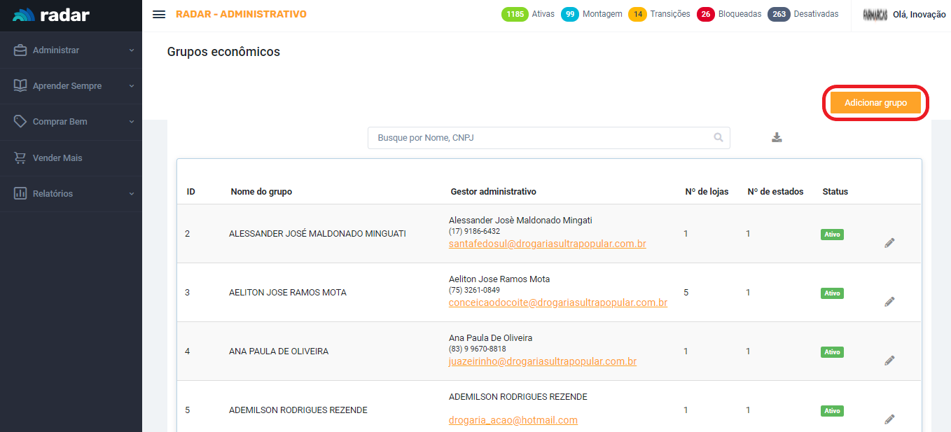Click the Adicionar grupo button
Screen dimensions: 951x432
pyautogui.click(x=875, y=103)
